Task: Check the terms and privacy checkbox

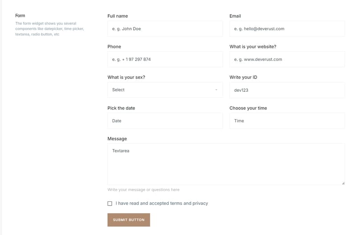Action: coord(110,204)
